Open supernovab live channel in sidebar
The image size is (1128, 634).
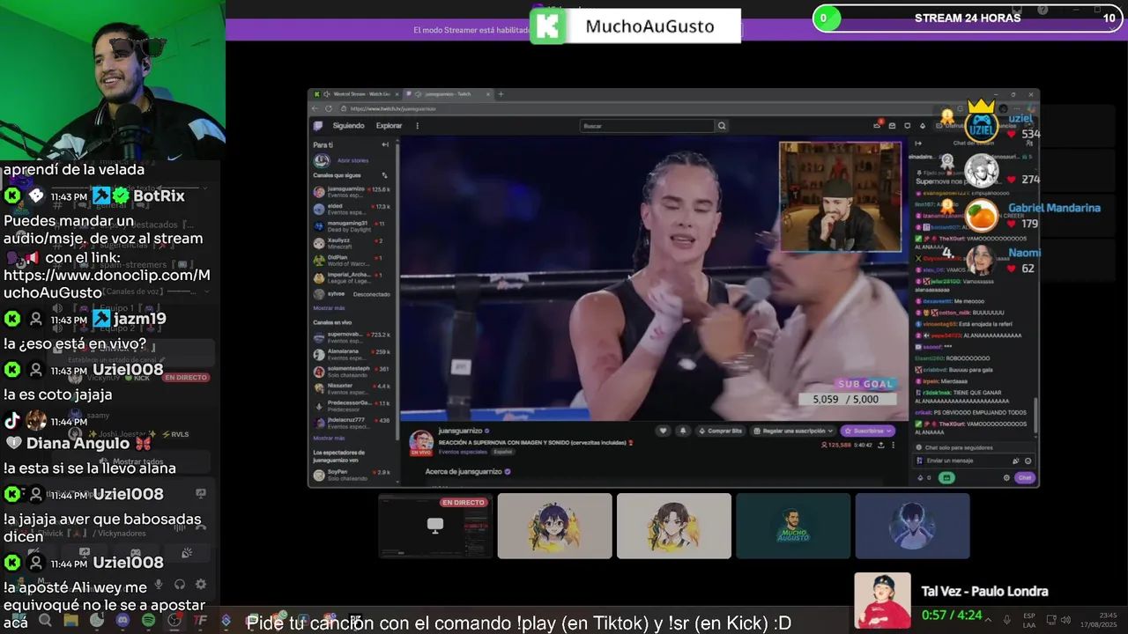pyautogui.click(x=352, y=337)
